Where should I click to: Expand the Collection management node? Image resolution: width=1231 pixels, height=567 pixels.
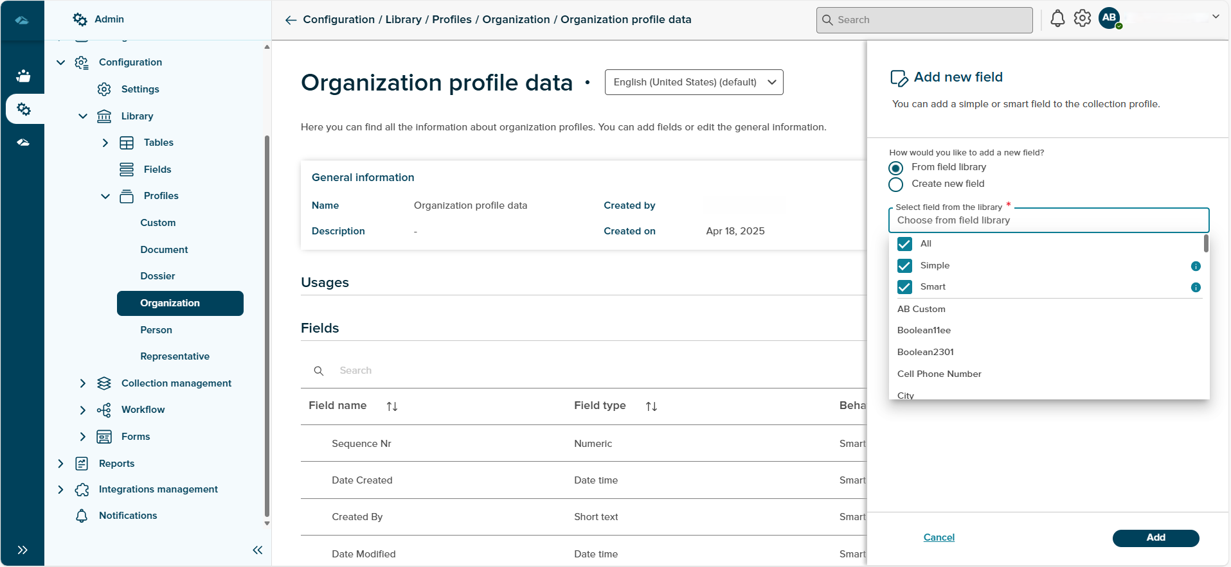tap(83, 383)
